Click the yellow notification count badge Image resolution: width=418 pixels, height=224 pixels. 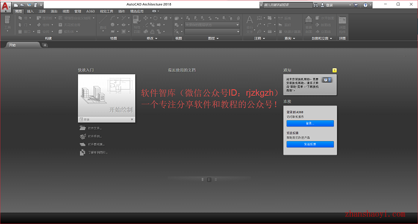point(334,70)
